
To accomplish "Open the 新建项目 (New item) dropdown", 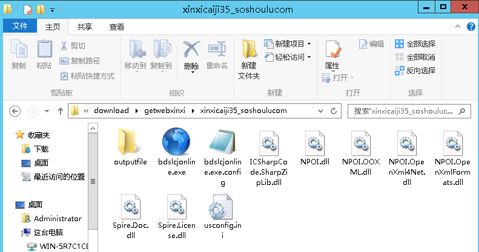I will [x=288, y=44].
